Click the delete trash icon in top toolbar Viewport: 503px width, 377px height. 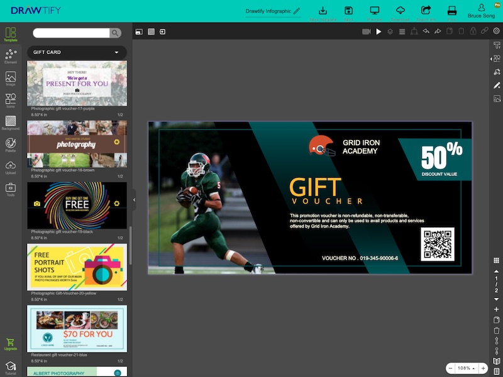tap(462, 31)
